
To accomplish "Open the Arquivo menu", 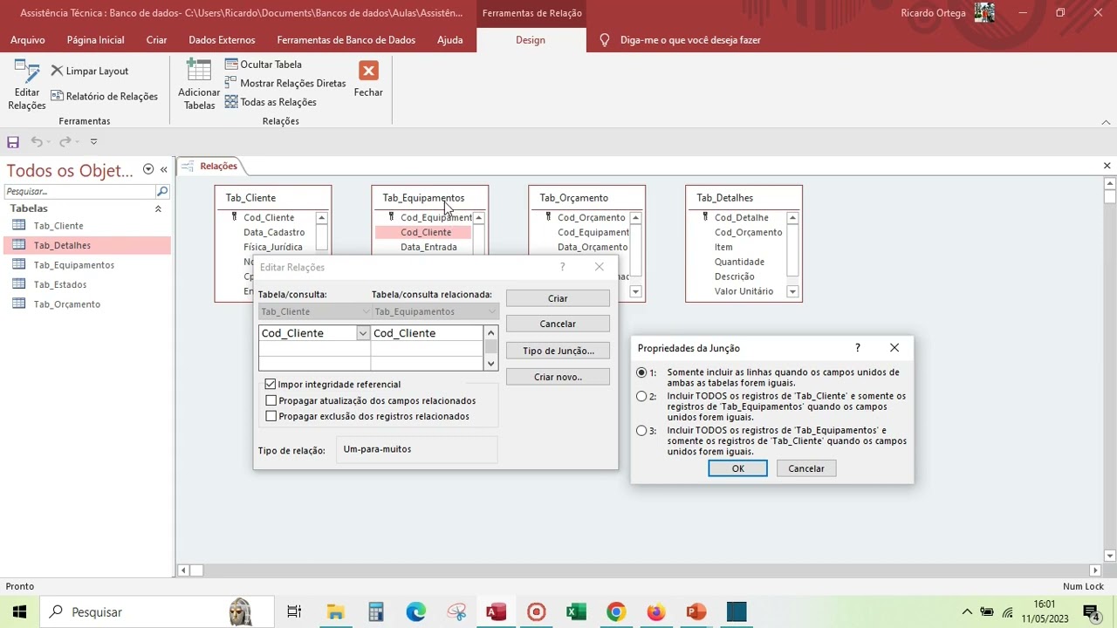I will click(28, 40).
